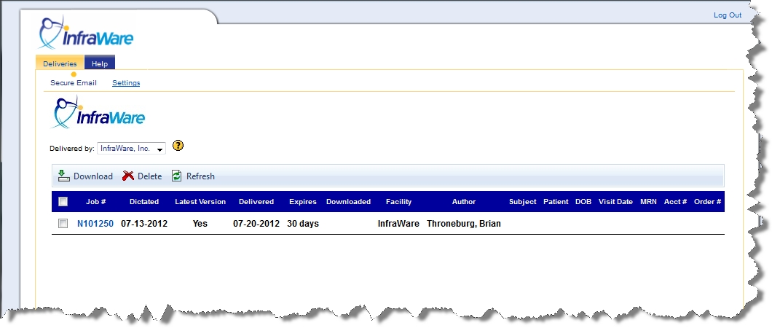The image size is (772, 328).
Task: Click the Delete button label
Action: pyautogui.click(x=150, y=176)
